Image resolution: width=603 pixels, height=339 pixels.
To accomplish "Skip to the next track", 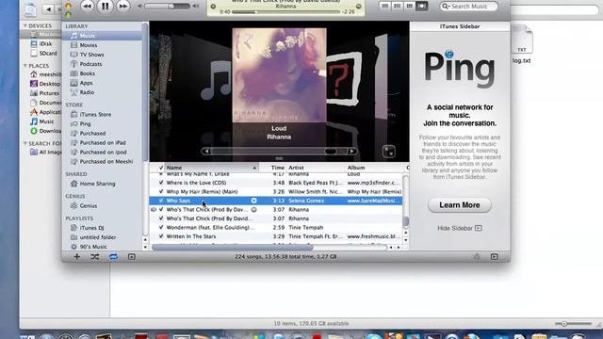I will point(123,7).
